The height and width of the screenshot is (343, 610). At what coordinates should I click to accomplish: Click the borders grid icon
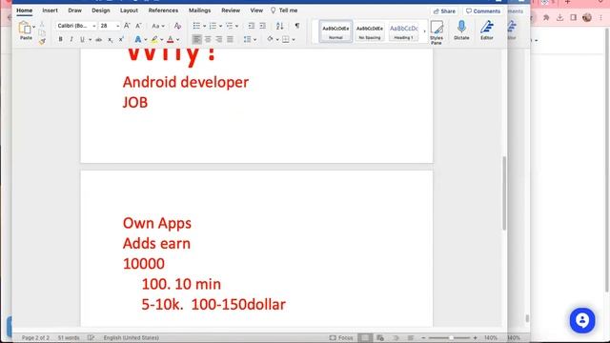[286, 39]
